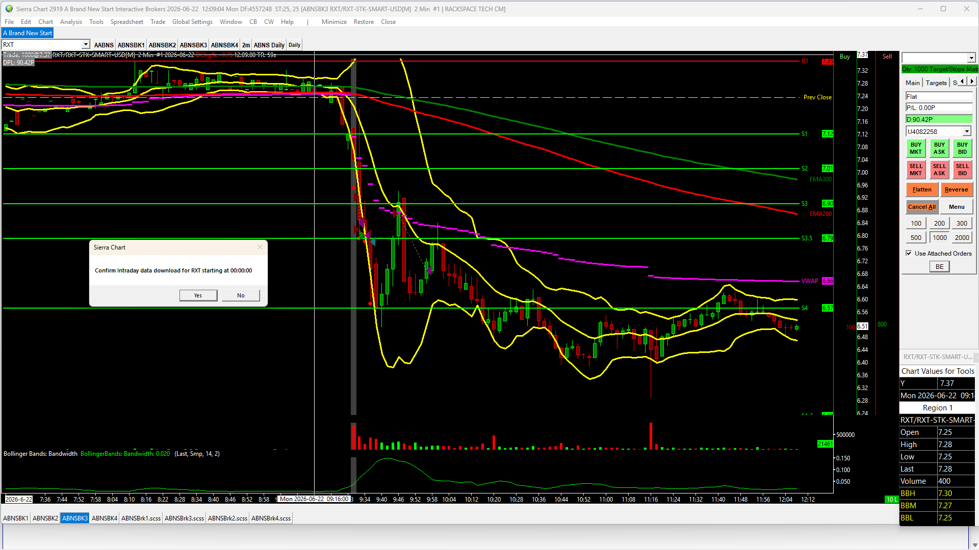Viewport: 979px width, 550px height.
Task: Set order quantity to 200
Action: click(939, 223)
